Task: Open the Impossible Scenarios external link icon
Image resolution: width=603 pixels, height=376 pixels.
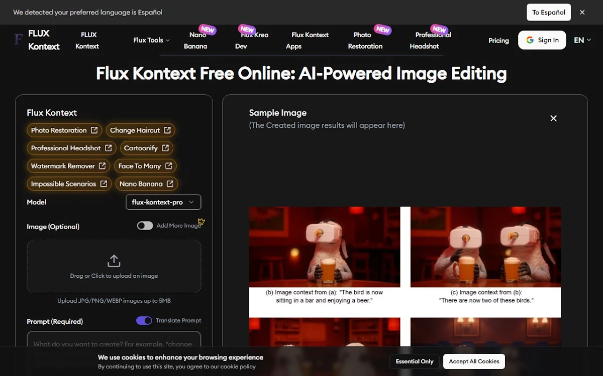Action: 104,184
